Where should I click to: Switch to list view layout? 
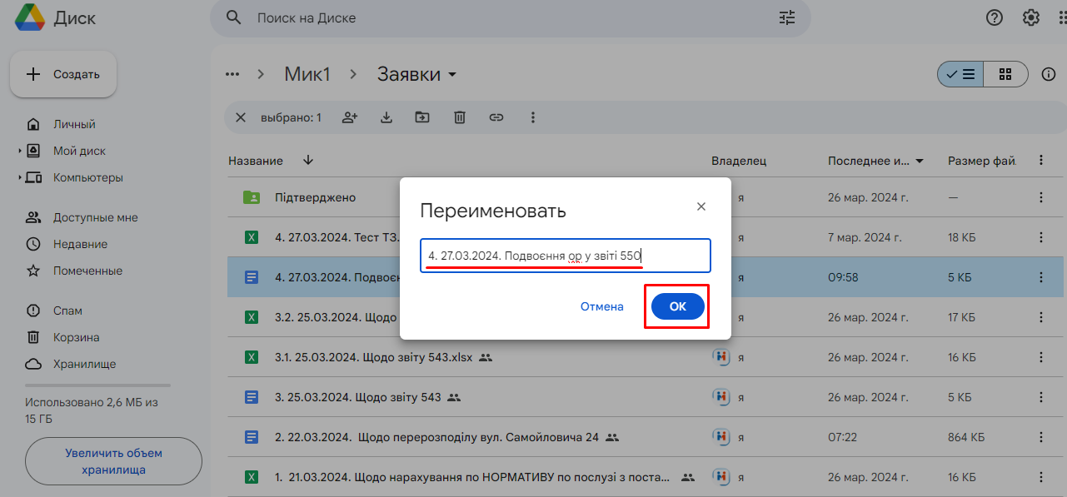(960, 74)
